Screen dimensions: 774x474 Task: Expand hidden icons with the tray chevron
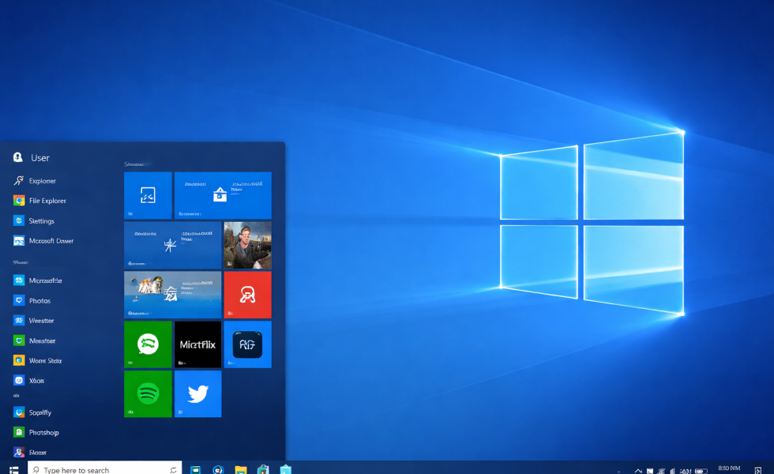pos(638,468)
